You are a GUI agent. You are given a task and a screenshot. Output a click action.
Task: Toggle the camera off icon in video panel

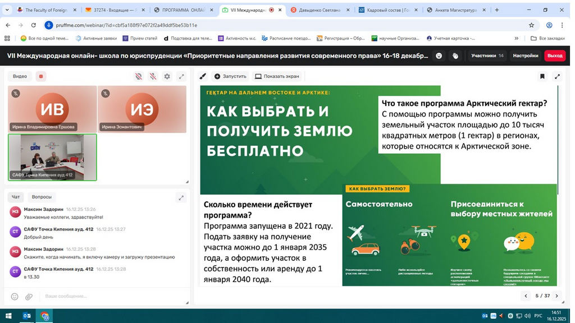click(x=138, y=76)
